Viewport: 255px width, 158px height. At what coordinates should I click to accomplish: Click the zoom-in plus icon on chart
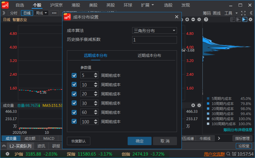187,19
